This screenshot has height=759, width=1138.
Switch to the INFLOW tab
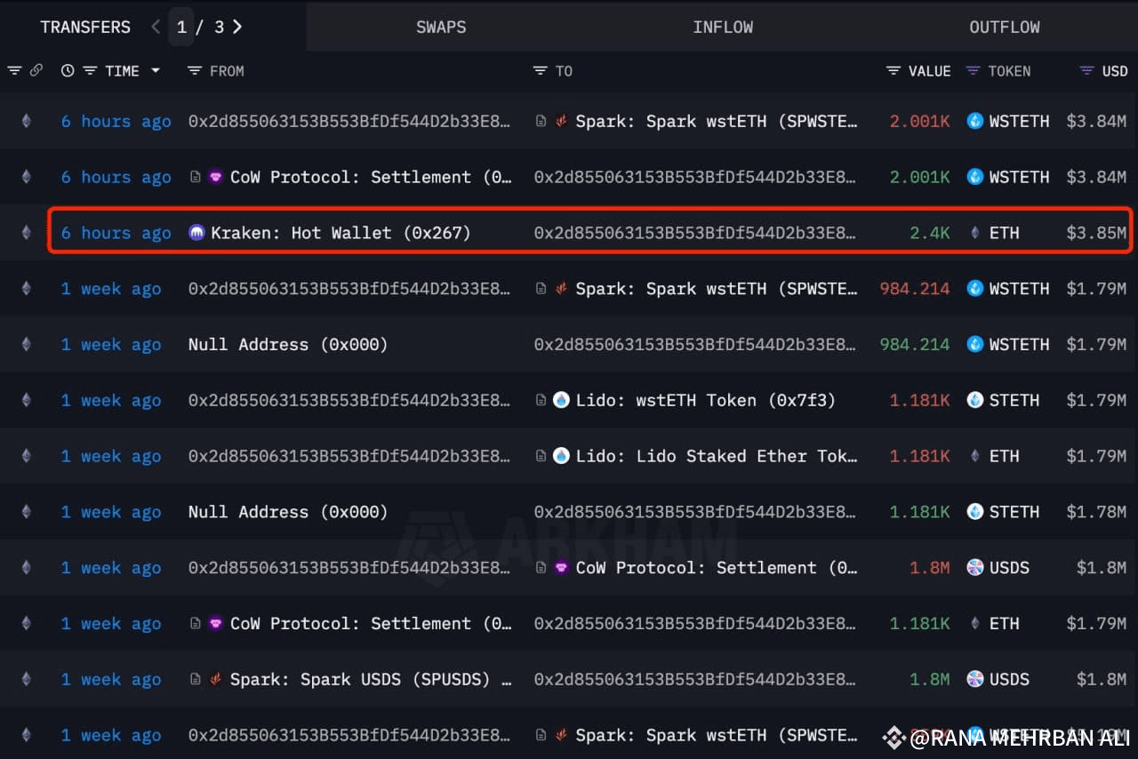point(723,27)
